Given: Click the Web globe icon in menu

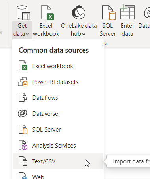Looking at the screenshot, I should click(23, 176).
